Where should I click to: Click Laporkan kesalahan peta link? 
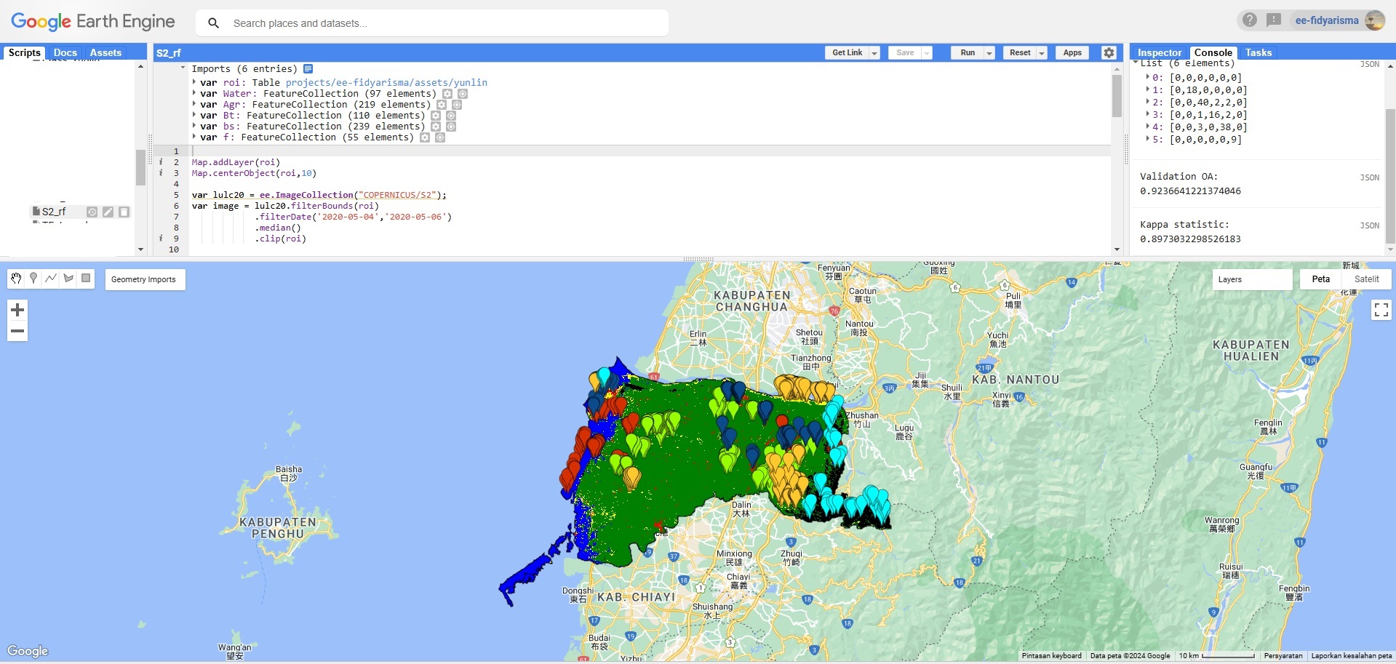click(x=1351, y=656)
